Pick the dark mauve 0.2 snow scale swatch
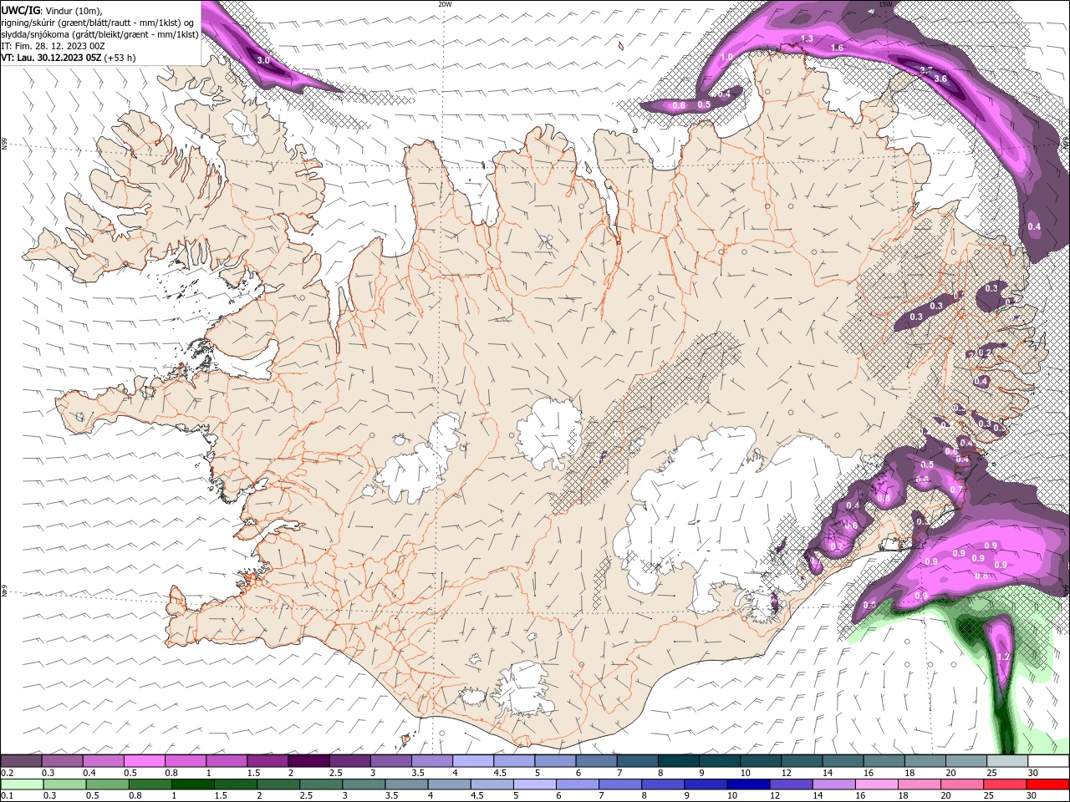 (x=22, y=761)
